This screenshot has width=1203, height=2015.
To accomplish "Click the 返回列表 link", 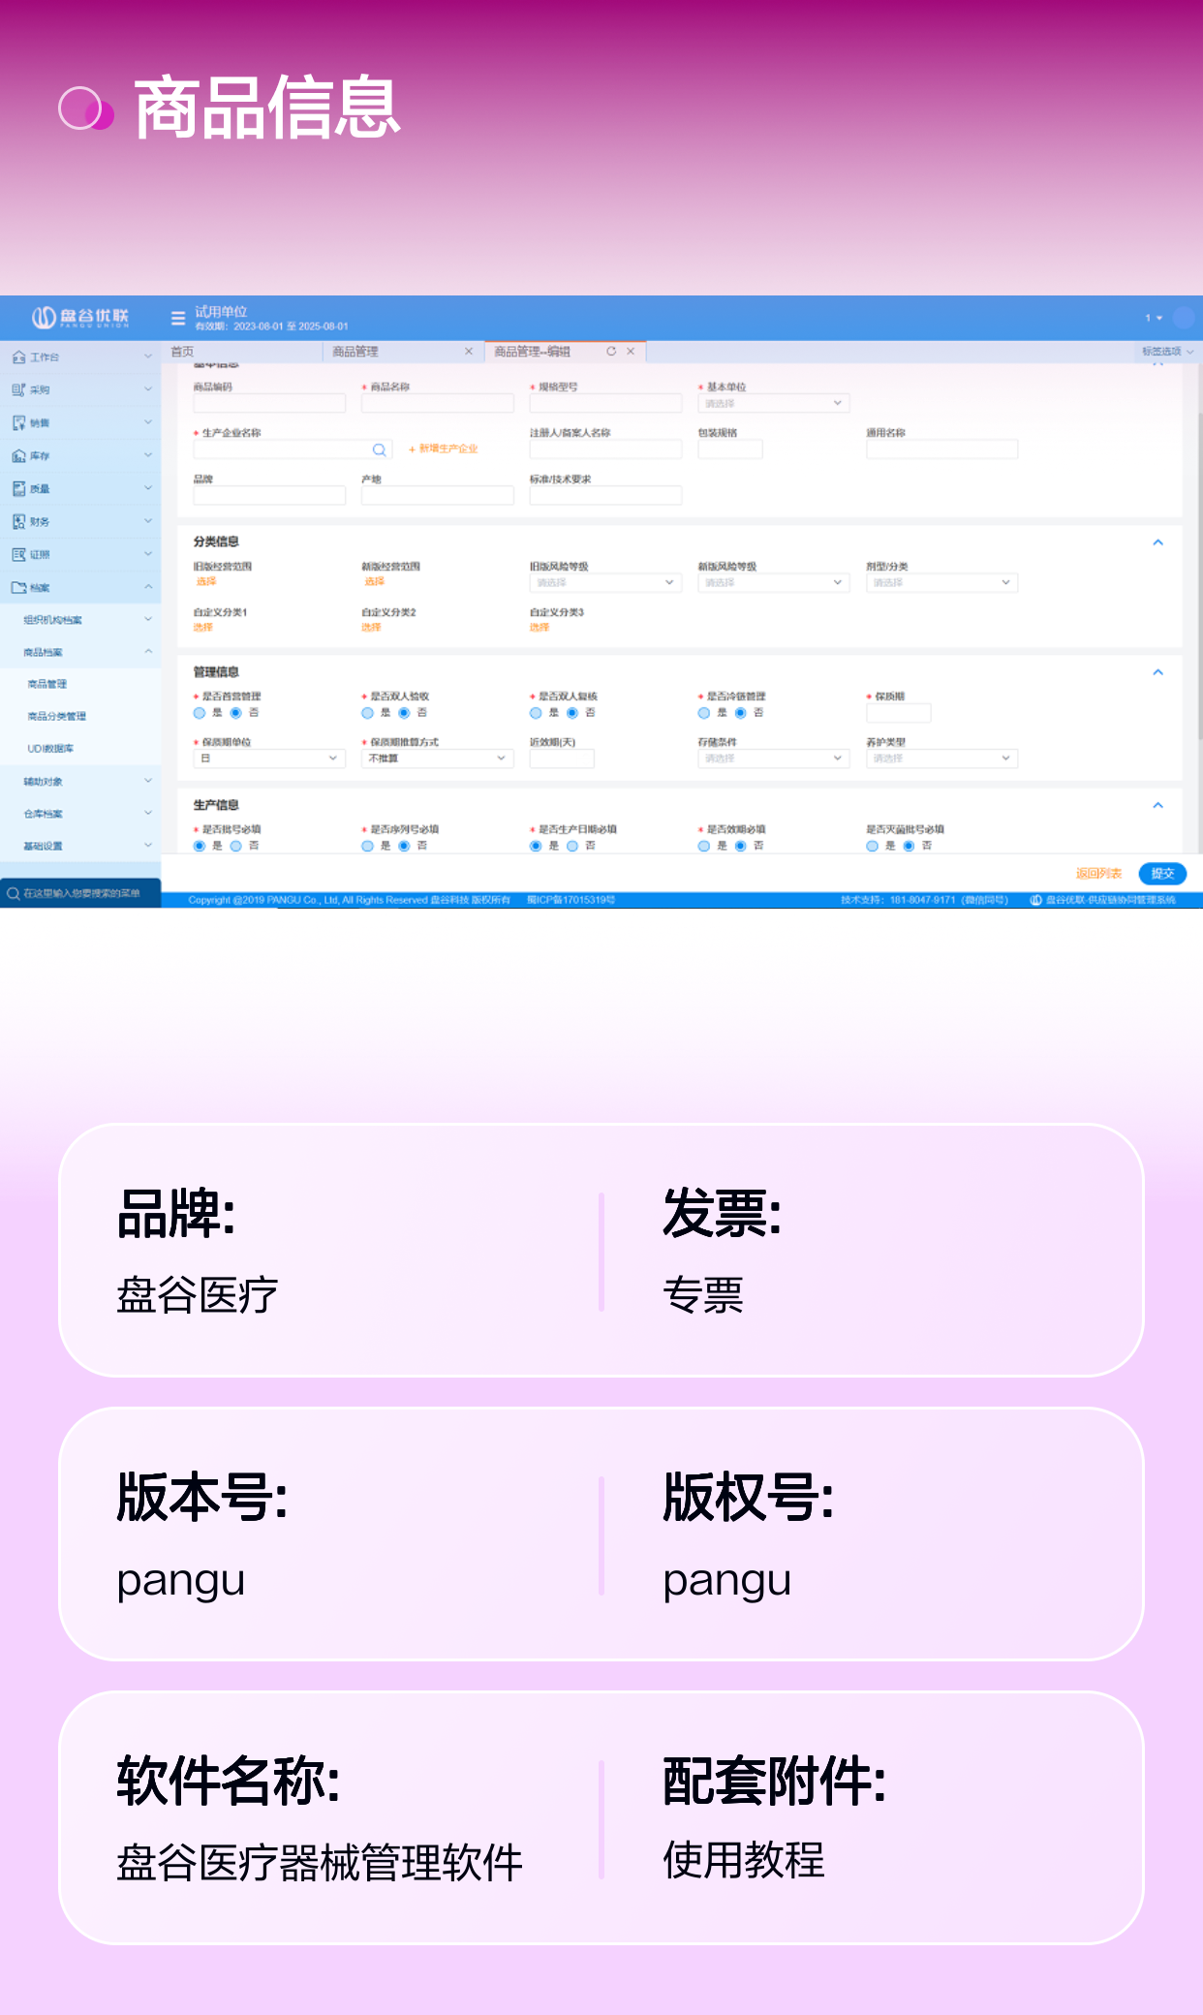I will pos(1098,874).
